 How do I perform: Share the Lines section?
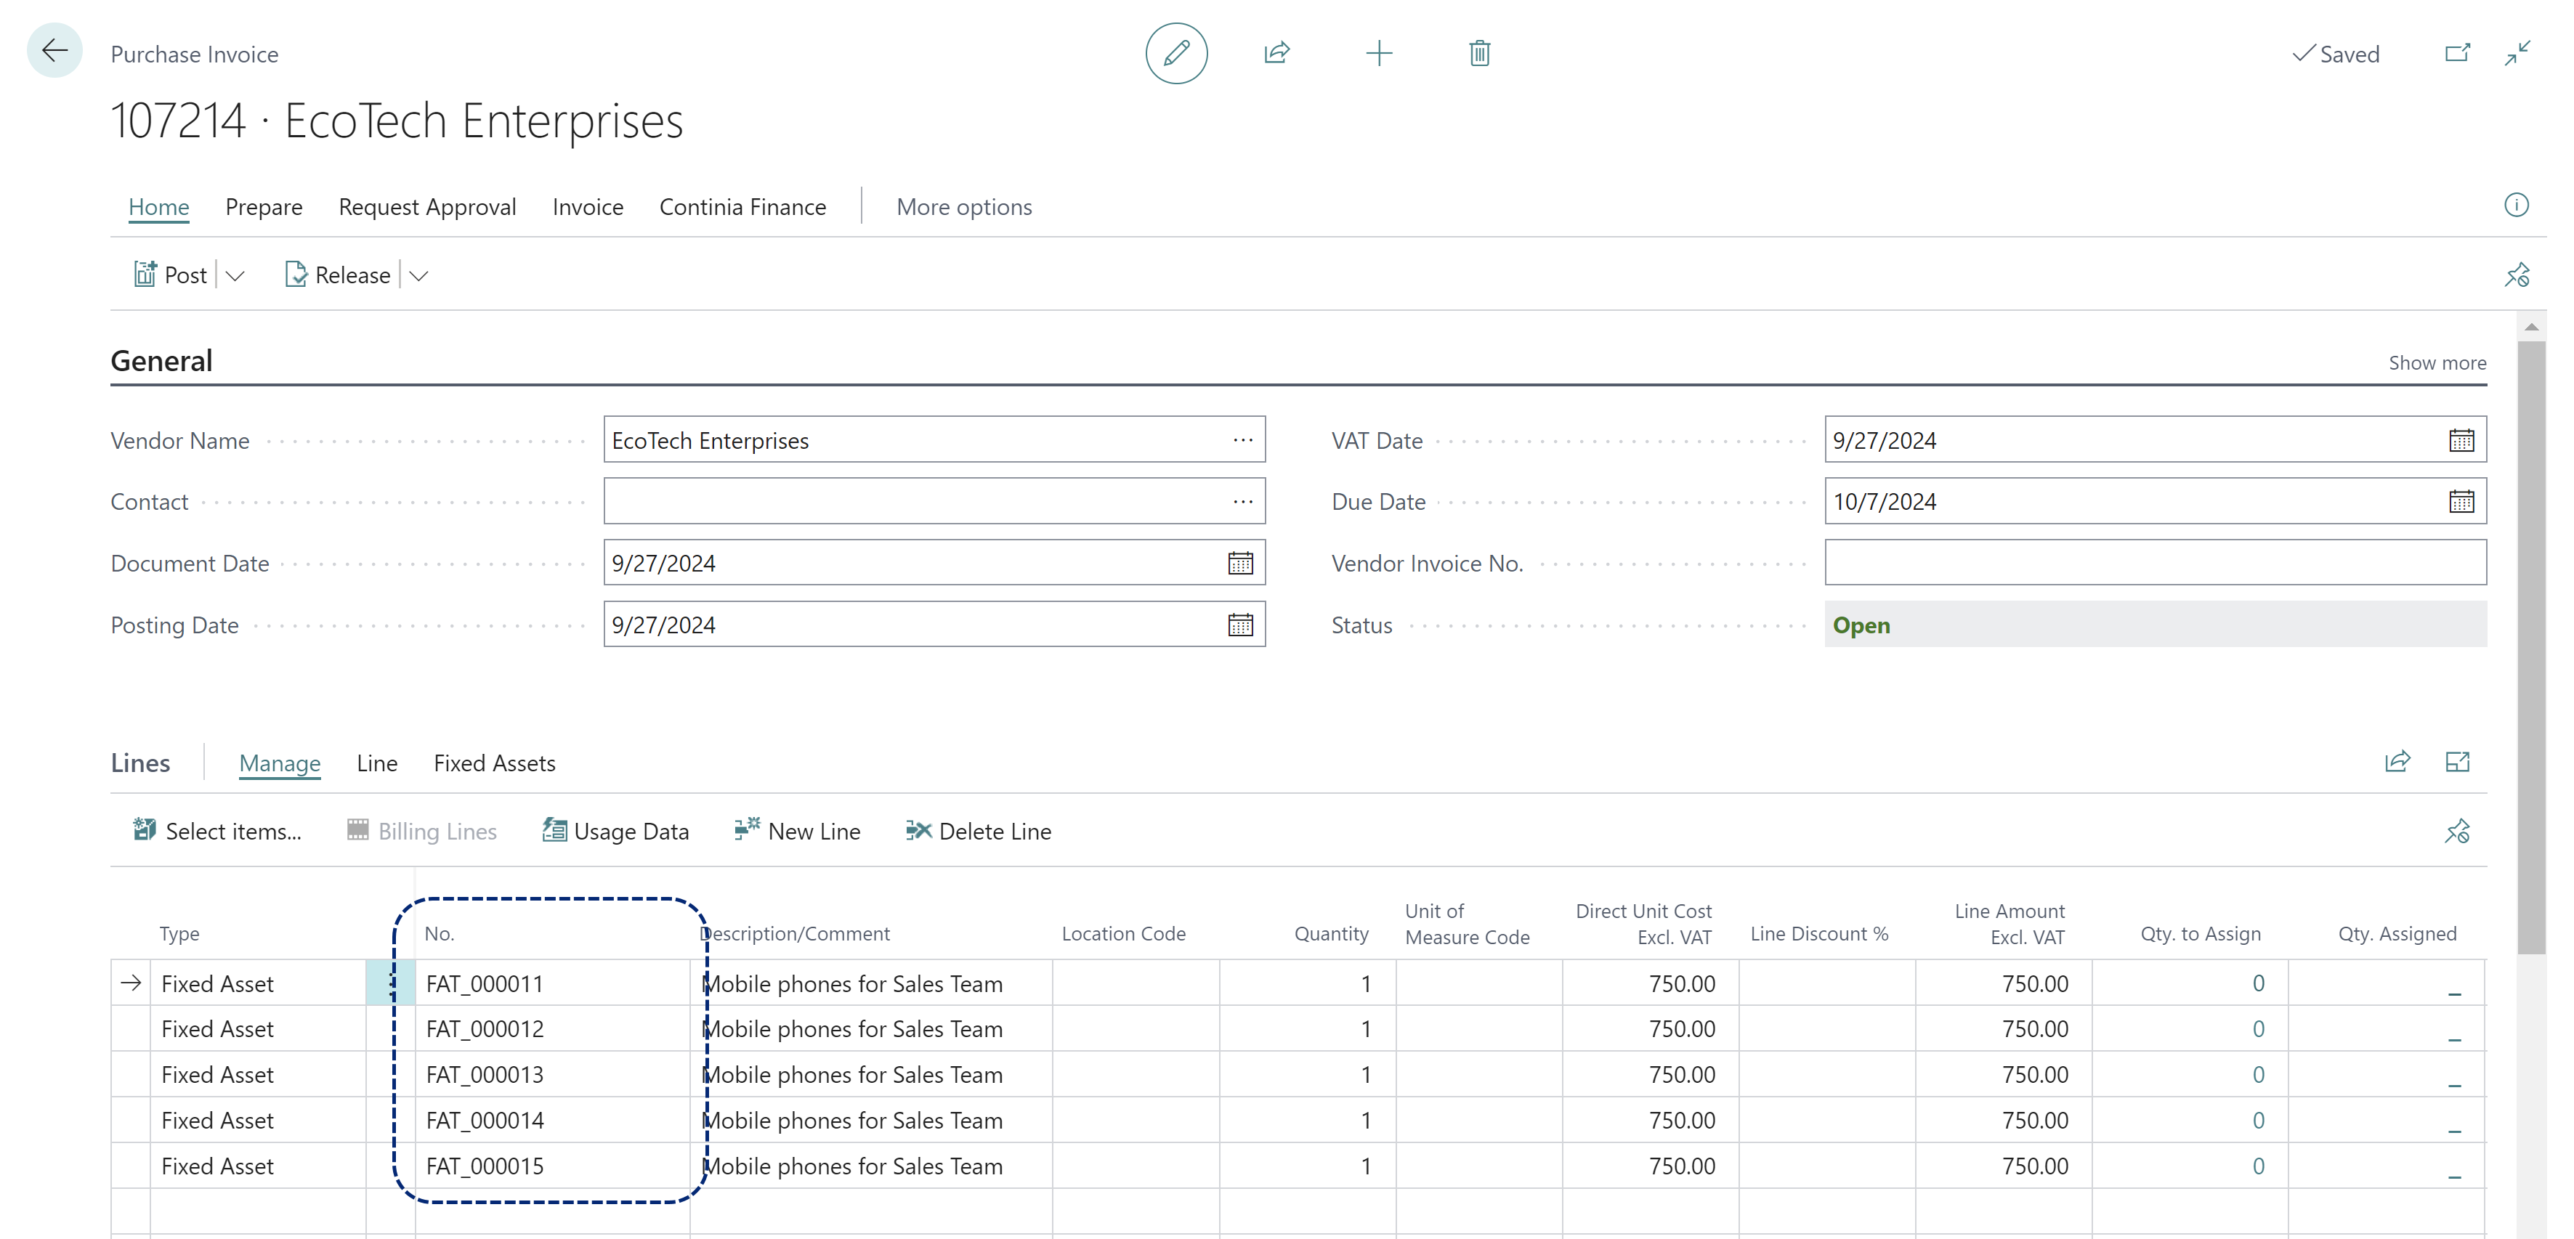[x=2397, y=763]
